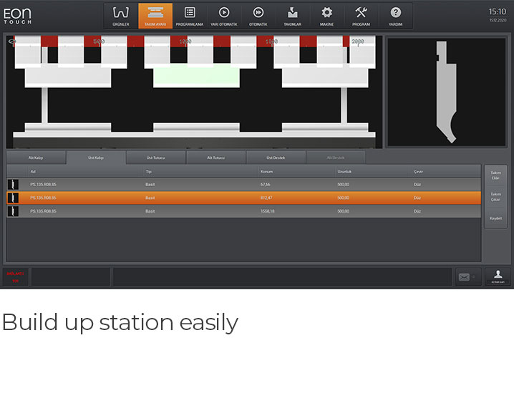The width and height of the screenshot is (514, 411).
Task: Select the row with Konum 1558,18
Action: (244, 211)
